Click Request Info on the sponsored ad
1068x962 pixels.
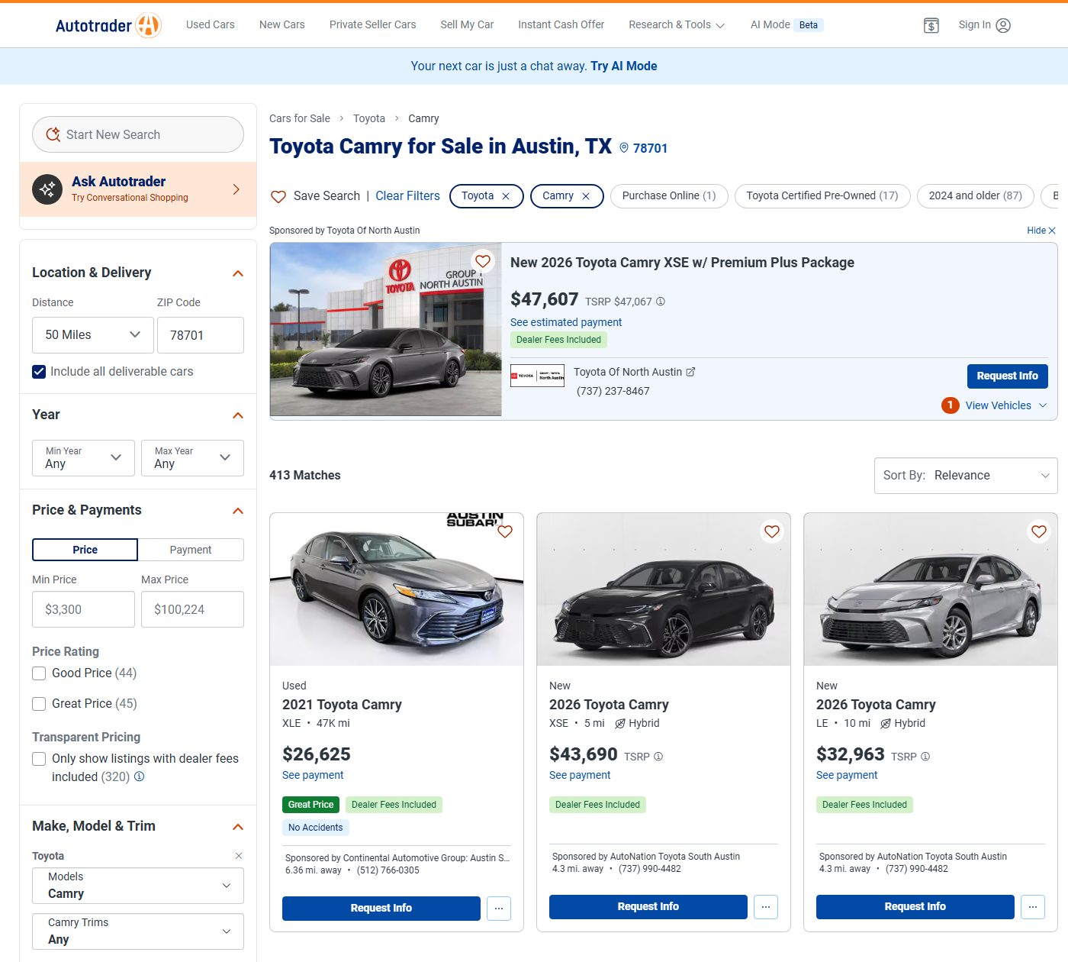pos(1008,376)
